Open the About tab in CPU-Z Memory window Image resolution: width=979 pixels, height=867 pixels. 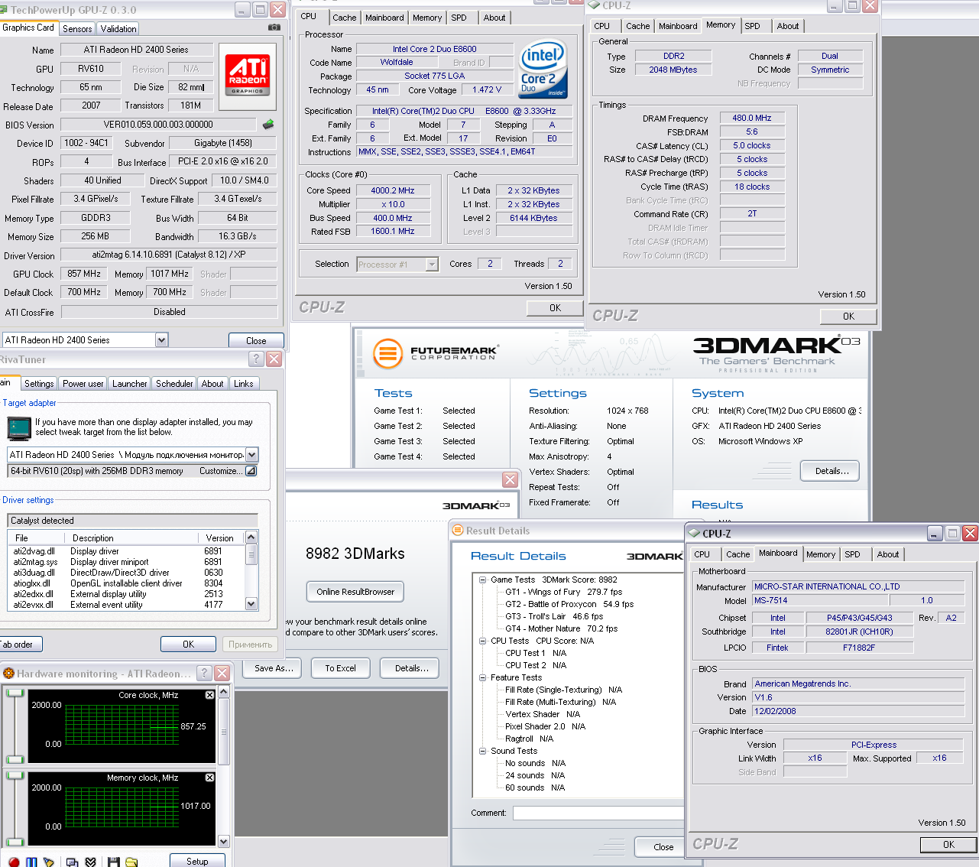pos(788,26)
